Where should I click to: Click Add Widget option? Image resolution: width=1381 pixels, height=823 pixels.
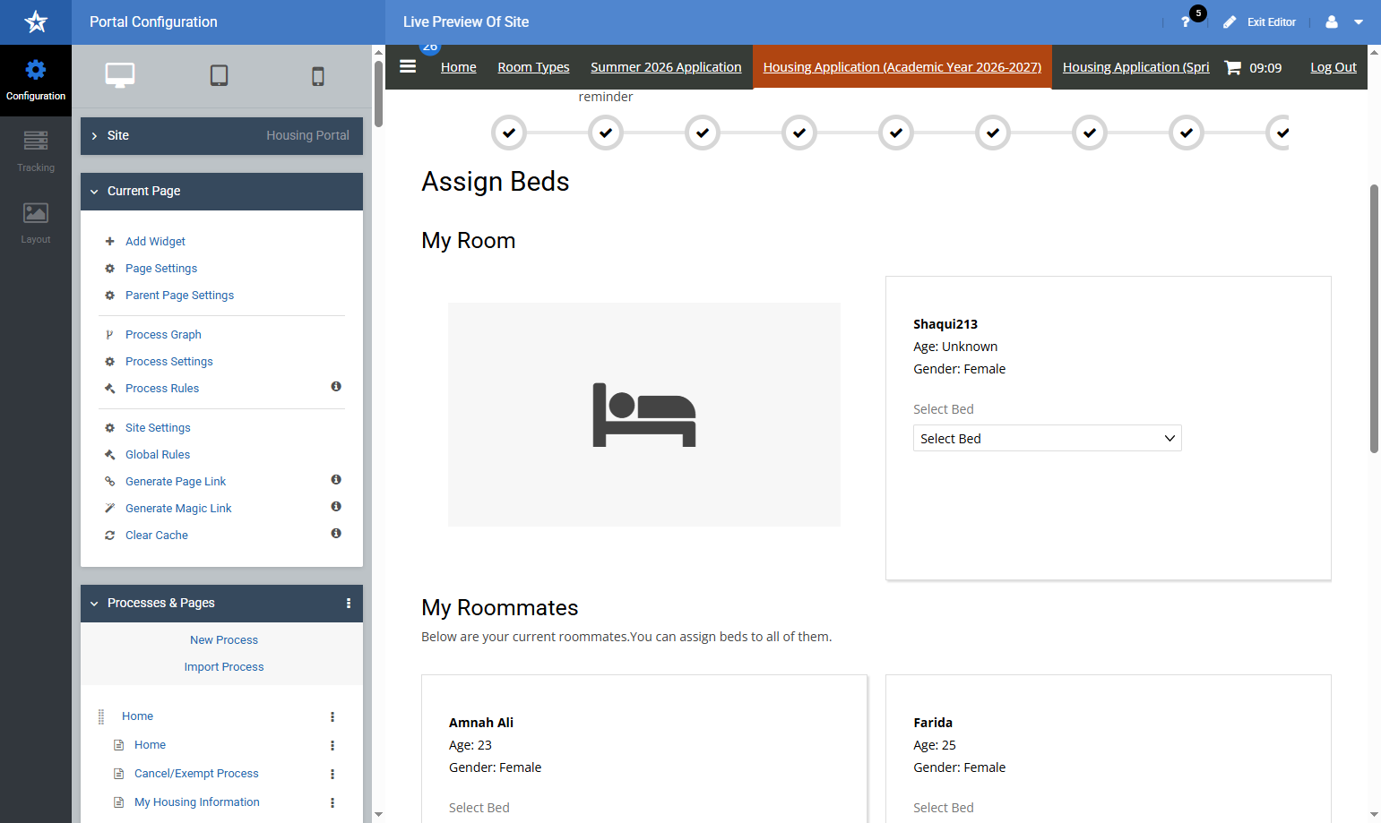coord(155,242)
